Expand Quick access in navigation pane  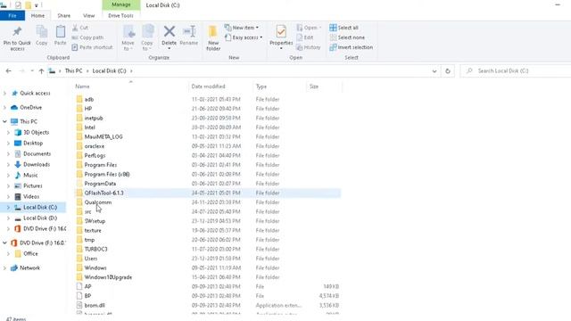click(x=4, y=93)
